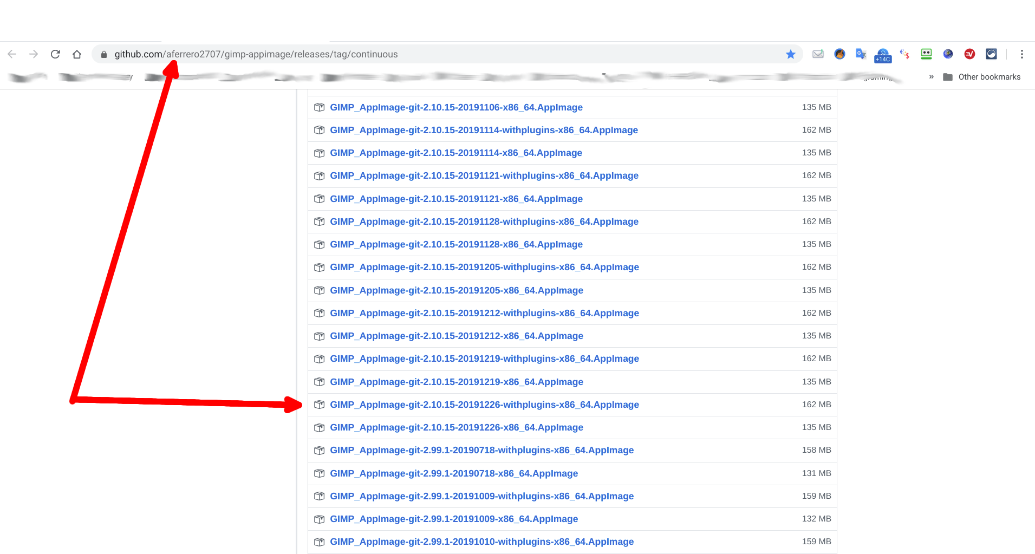The height and width of the screenshot is (554, 1035).
Task: Download GIMP 2.10.15-20191128-x86_64 AppImage
Action: pos(456,244)
